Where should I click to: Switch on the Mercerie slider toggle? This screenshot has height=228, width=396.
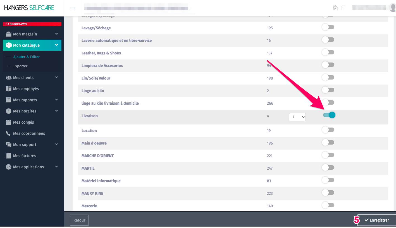click(328, 205)
